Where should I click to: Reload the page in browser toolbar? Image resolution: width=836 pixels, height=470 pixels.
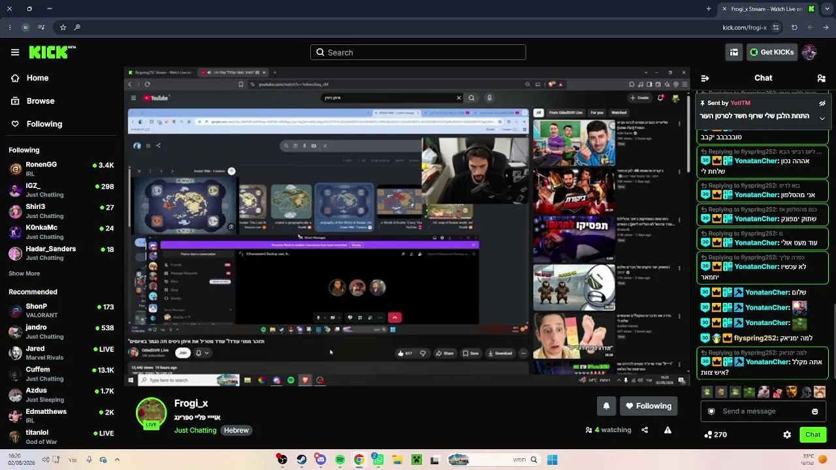[x=794, y=27]
